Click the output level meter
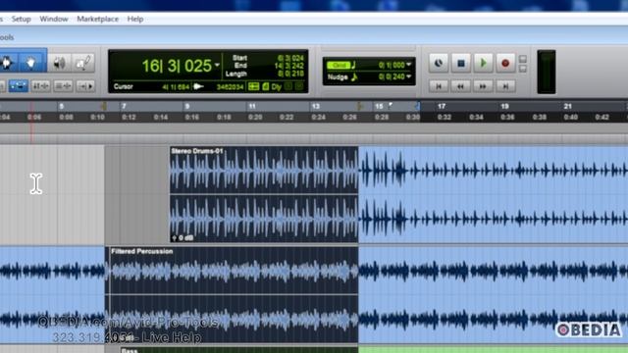This screenshot has width=628, height=353. (547, 72)
